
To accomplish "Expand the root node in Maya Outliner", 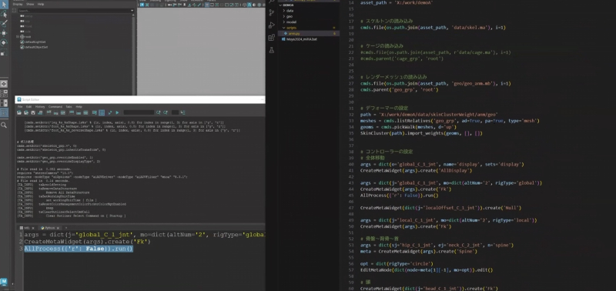I will click(x=18, y=36).
